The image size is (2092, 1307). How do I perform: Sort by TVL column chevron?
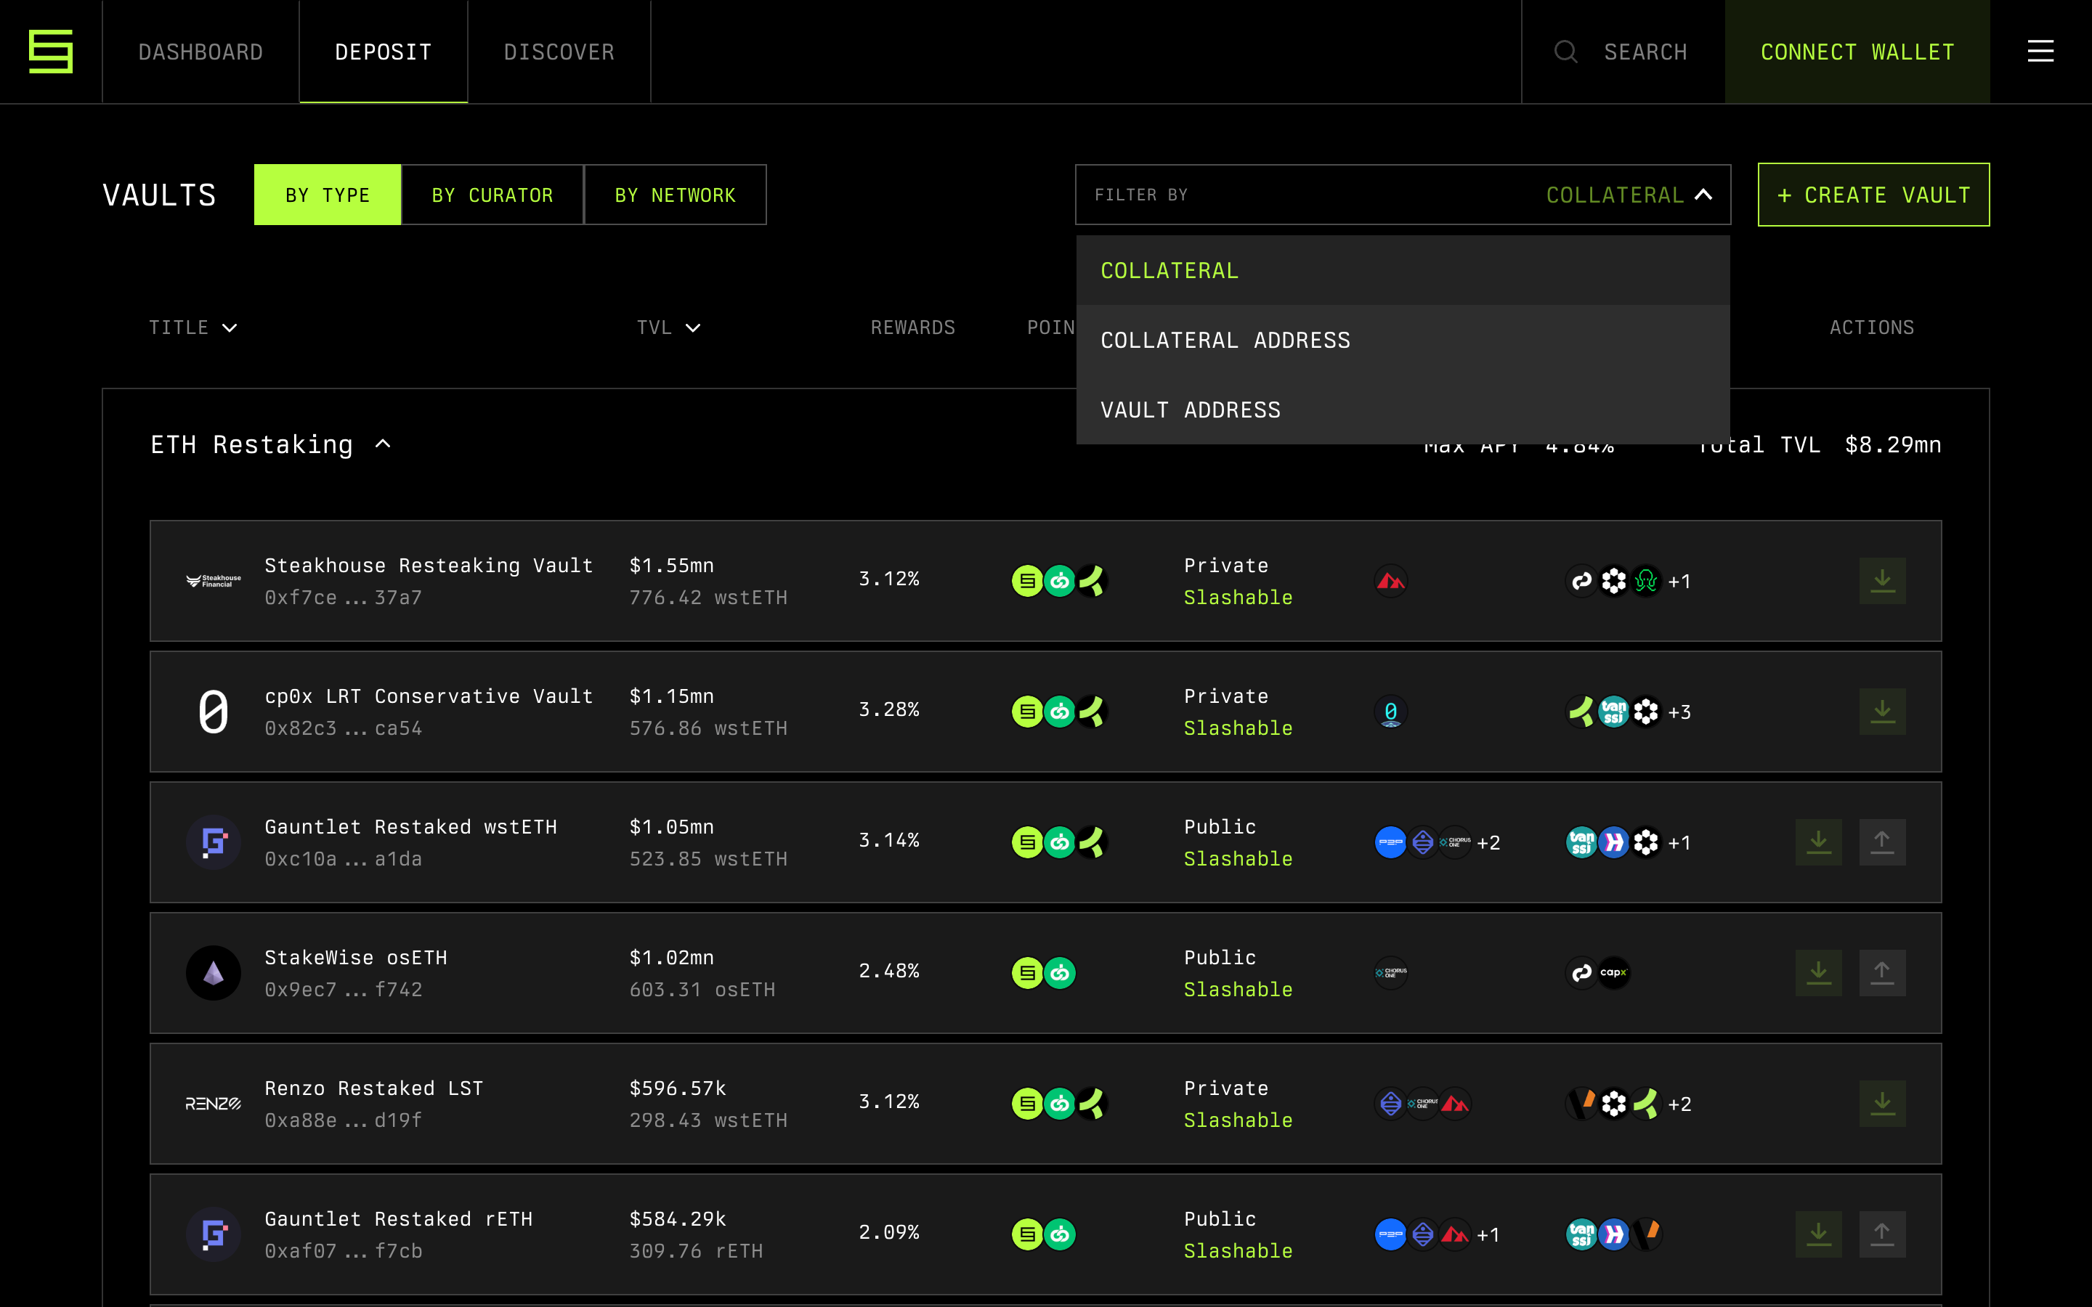pos(693,327)
